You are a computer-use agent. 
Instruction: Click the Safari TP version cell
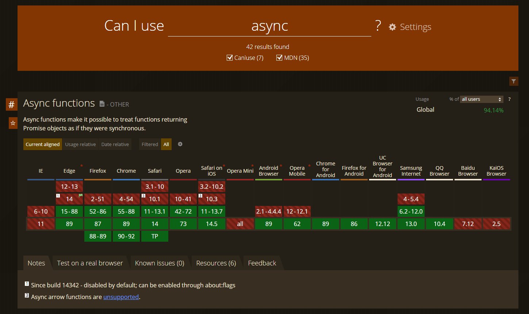tap(155, 236)
